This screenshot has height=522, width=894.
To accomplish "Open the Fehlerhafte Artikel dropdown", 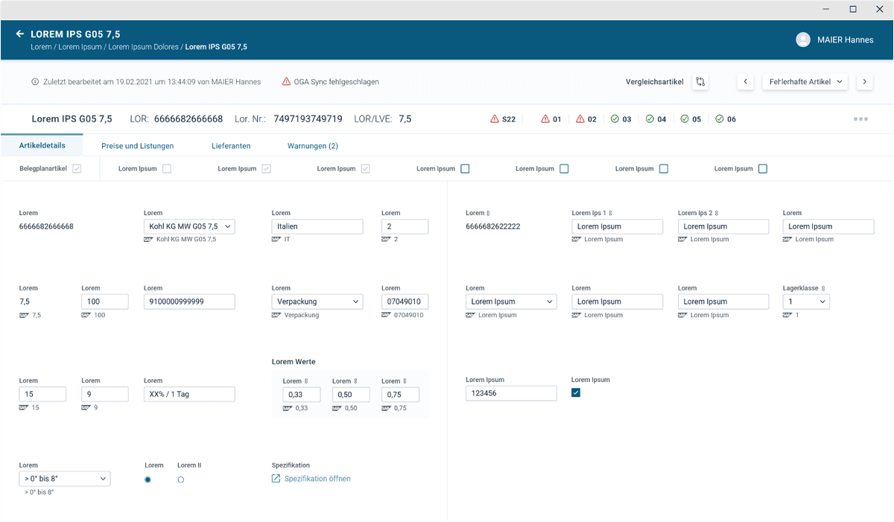I will point(805,82).
